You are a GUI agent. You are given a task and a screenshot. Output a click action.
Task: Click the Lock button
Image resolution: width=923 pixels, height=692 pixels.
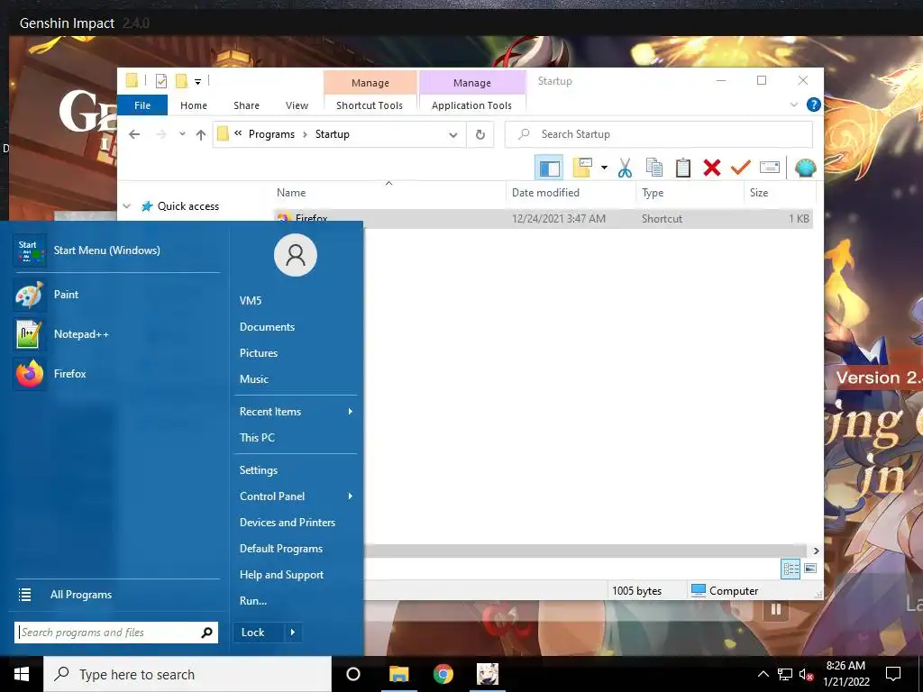pyautogui.click(x=259, y=633)
